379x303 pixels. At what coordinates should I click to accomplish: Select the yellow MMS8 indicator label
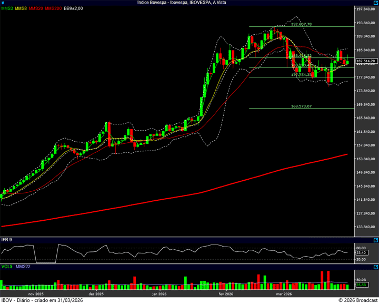22,9
